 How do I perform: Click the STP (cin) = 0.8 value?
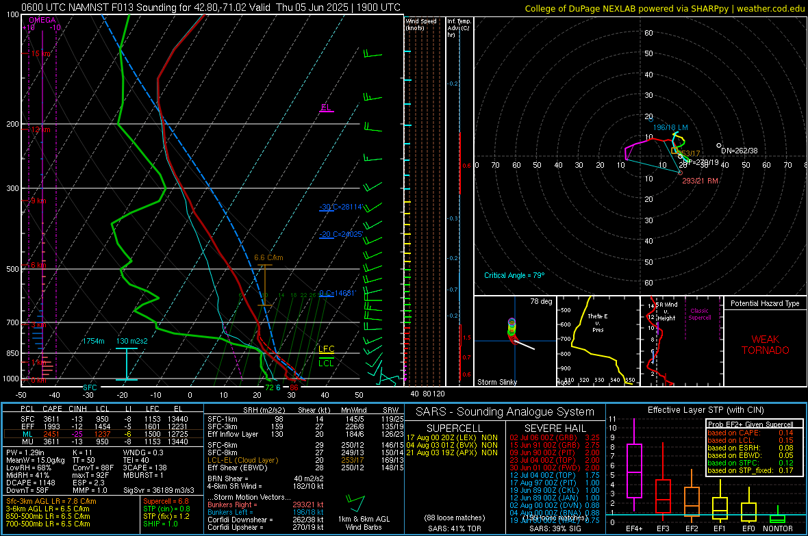[166, 509]
